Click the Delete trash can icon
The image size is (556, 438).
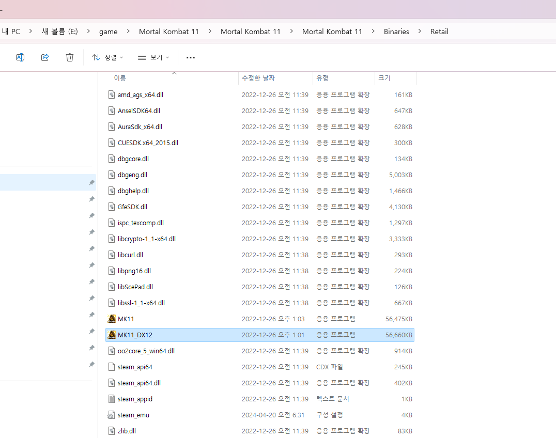[70, 57]
